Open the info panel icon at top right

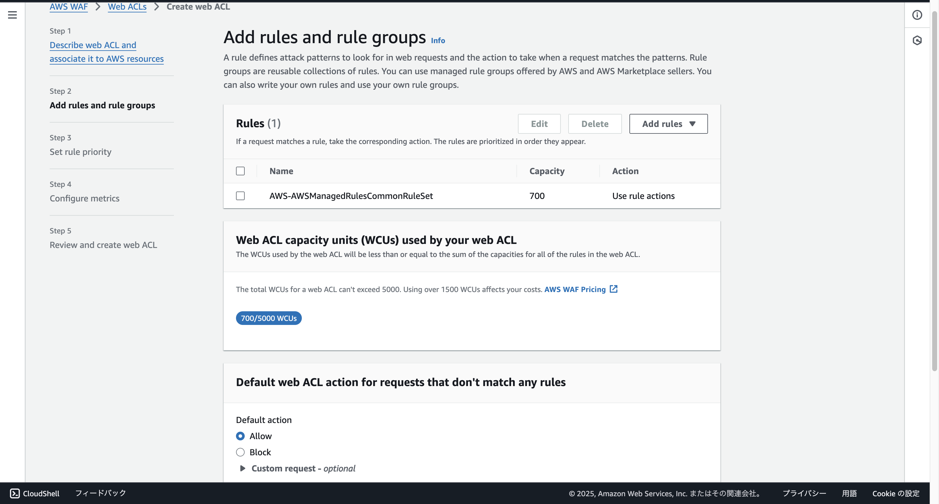pyautogui.click(x=917, y=15)
